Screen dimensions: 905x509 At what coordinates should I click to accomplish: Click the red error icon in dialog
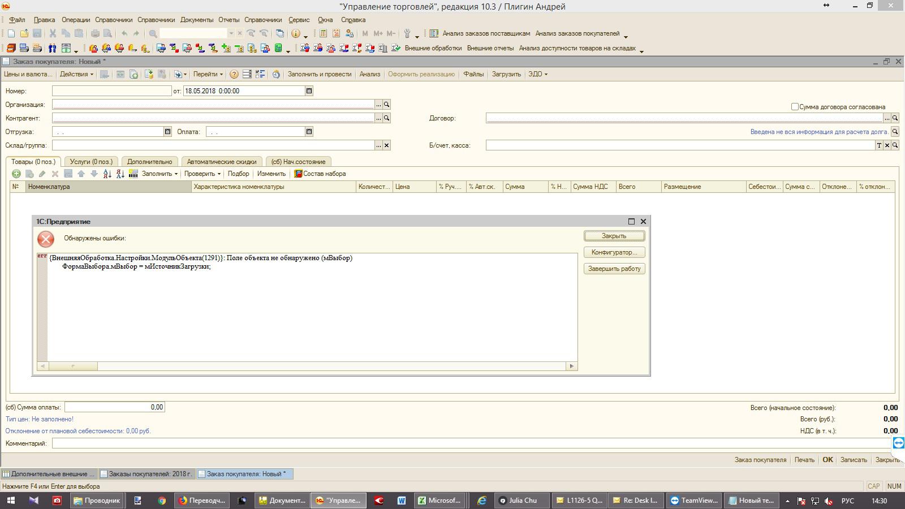tap(46, 239)
